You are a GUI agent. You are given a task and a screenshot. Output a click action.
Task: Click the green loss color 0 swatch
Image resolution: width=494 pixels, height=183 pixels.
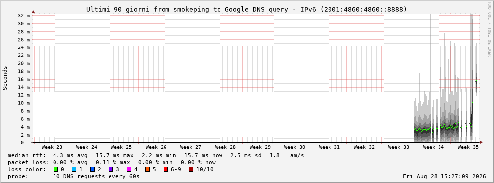coord(56,170)
